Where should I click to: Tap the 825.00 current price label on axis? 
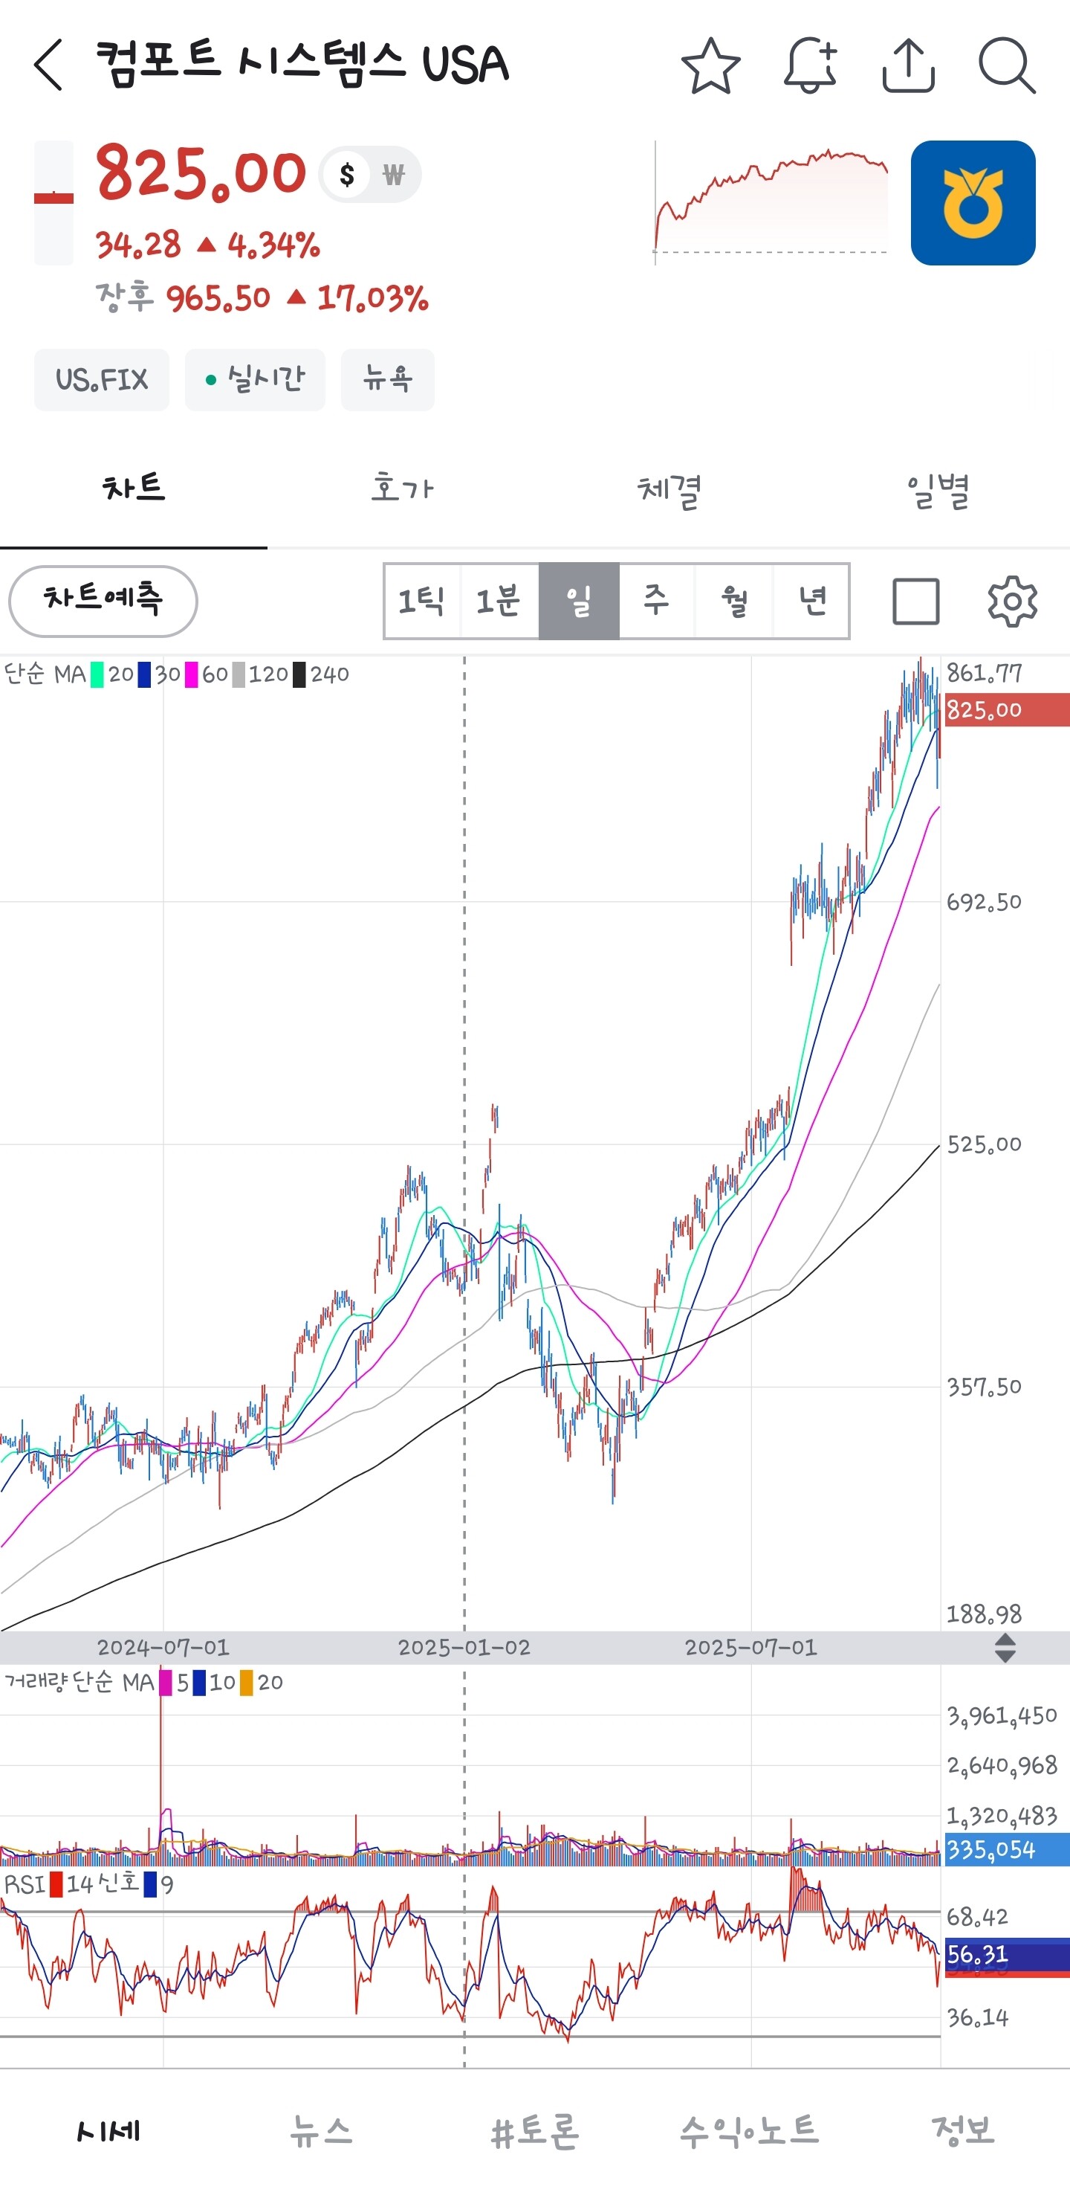pos(1006,710)
